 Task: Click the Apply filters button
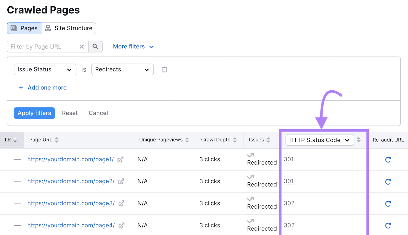click(34, 113)
